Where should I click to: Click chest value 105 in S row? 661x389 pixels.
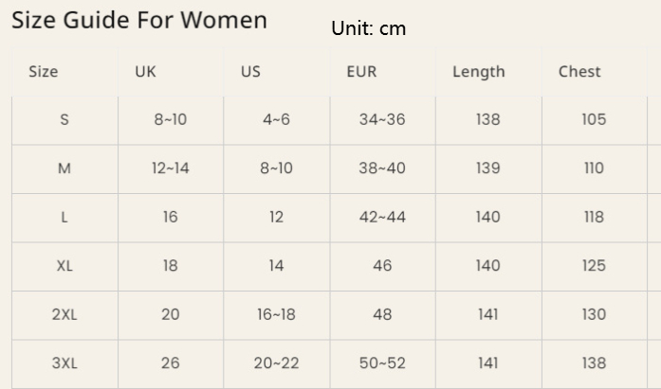[594, 119]
